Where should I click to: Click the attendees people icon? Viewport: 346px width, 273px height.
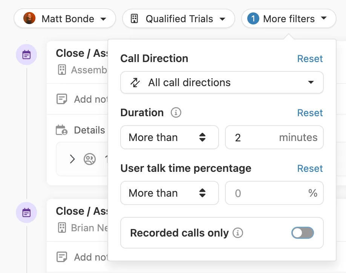click(90, 159)
